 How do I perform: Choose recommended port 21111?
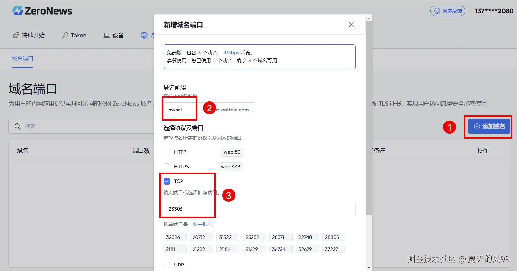coord(175,249)
